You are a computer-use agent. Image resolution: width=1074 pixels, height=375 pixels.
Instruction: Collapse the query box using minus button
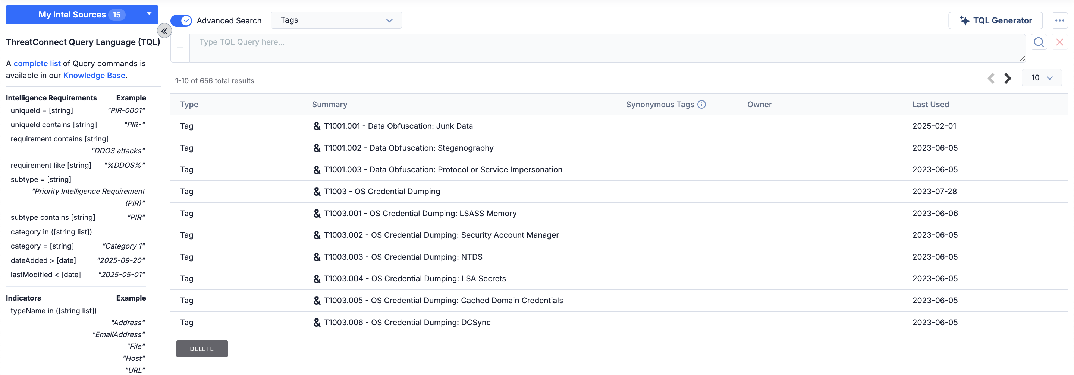[x=180, y=48]
